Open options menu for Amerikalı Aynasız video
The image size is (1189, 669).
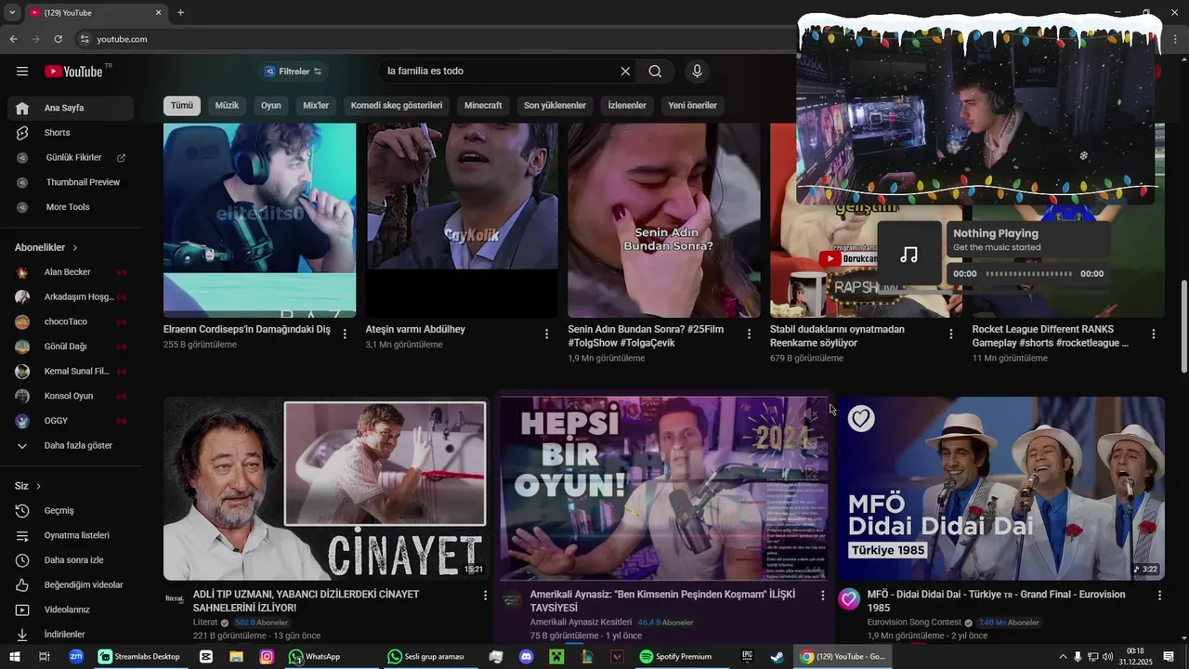coord(822,595)
